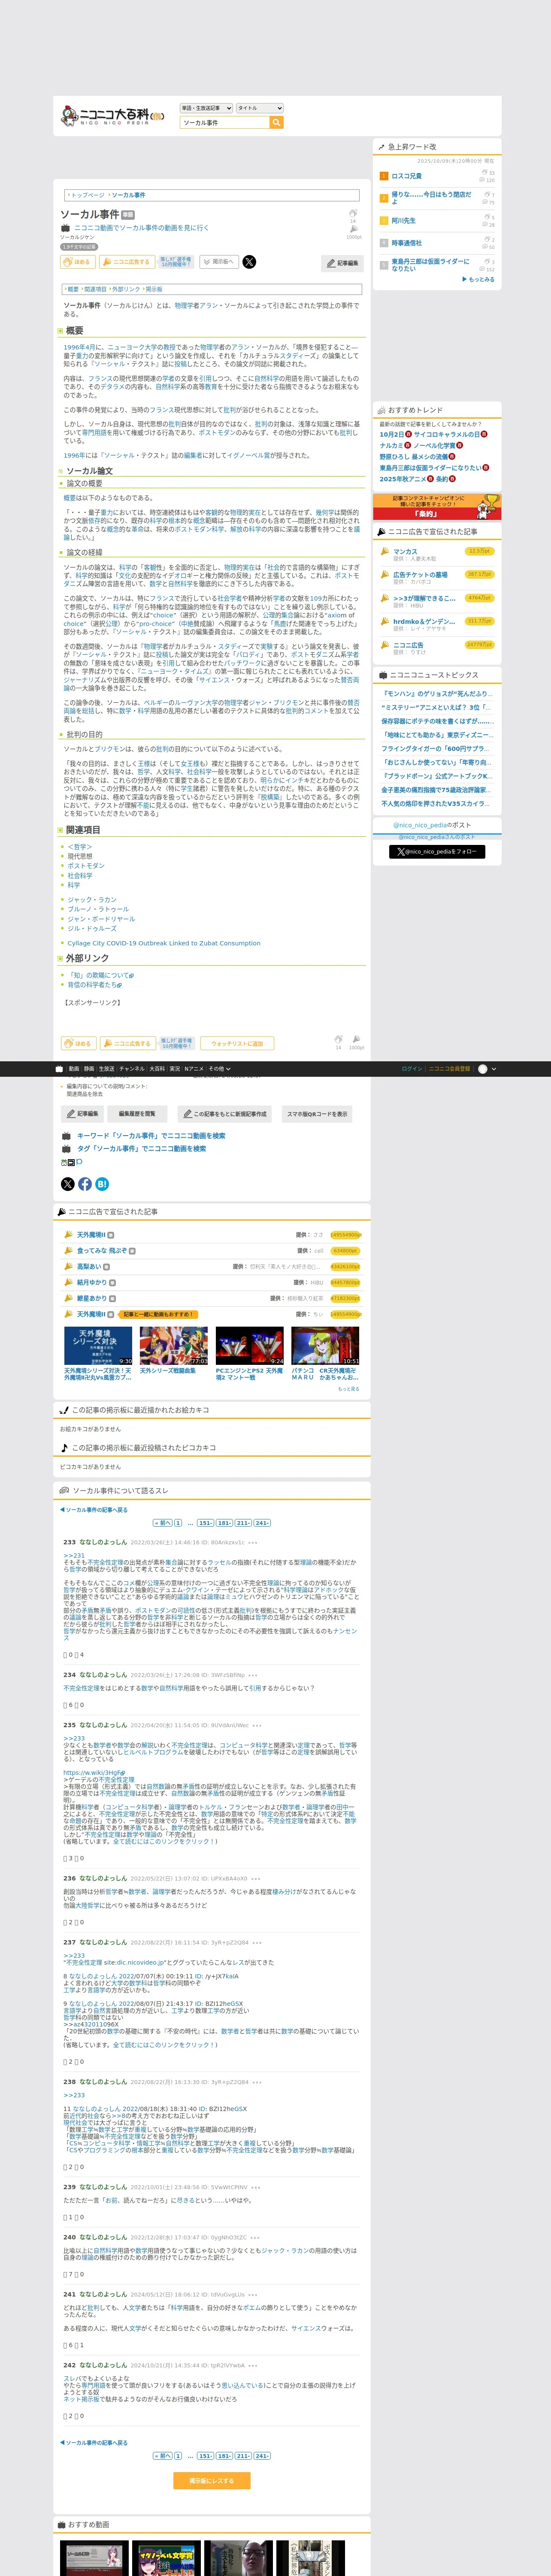Click the search box containing ソーカル事件
Screen dimensions: 551x2576
(225, 123)
